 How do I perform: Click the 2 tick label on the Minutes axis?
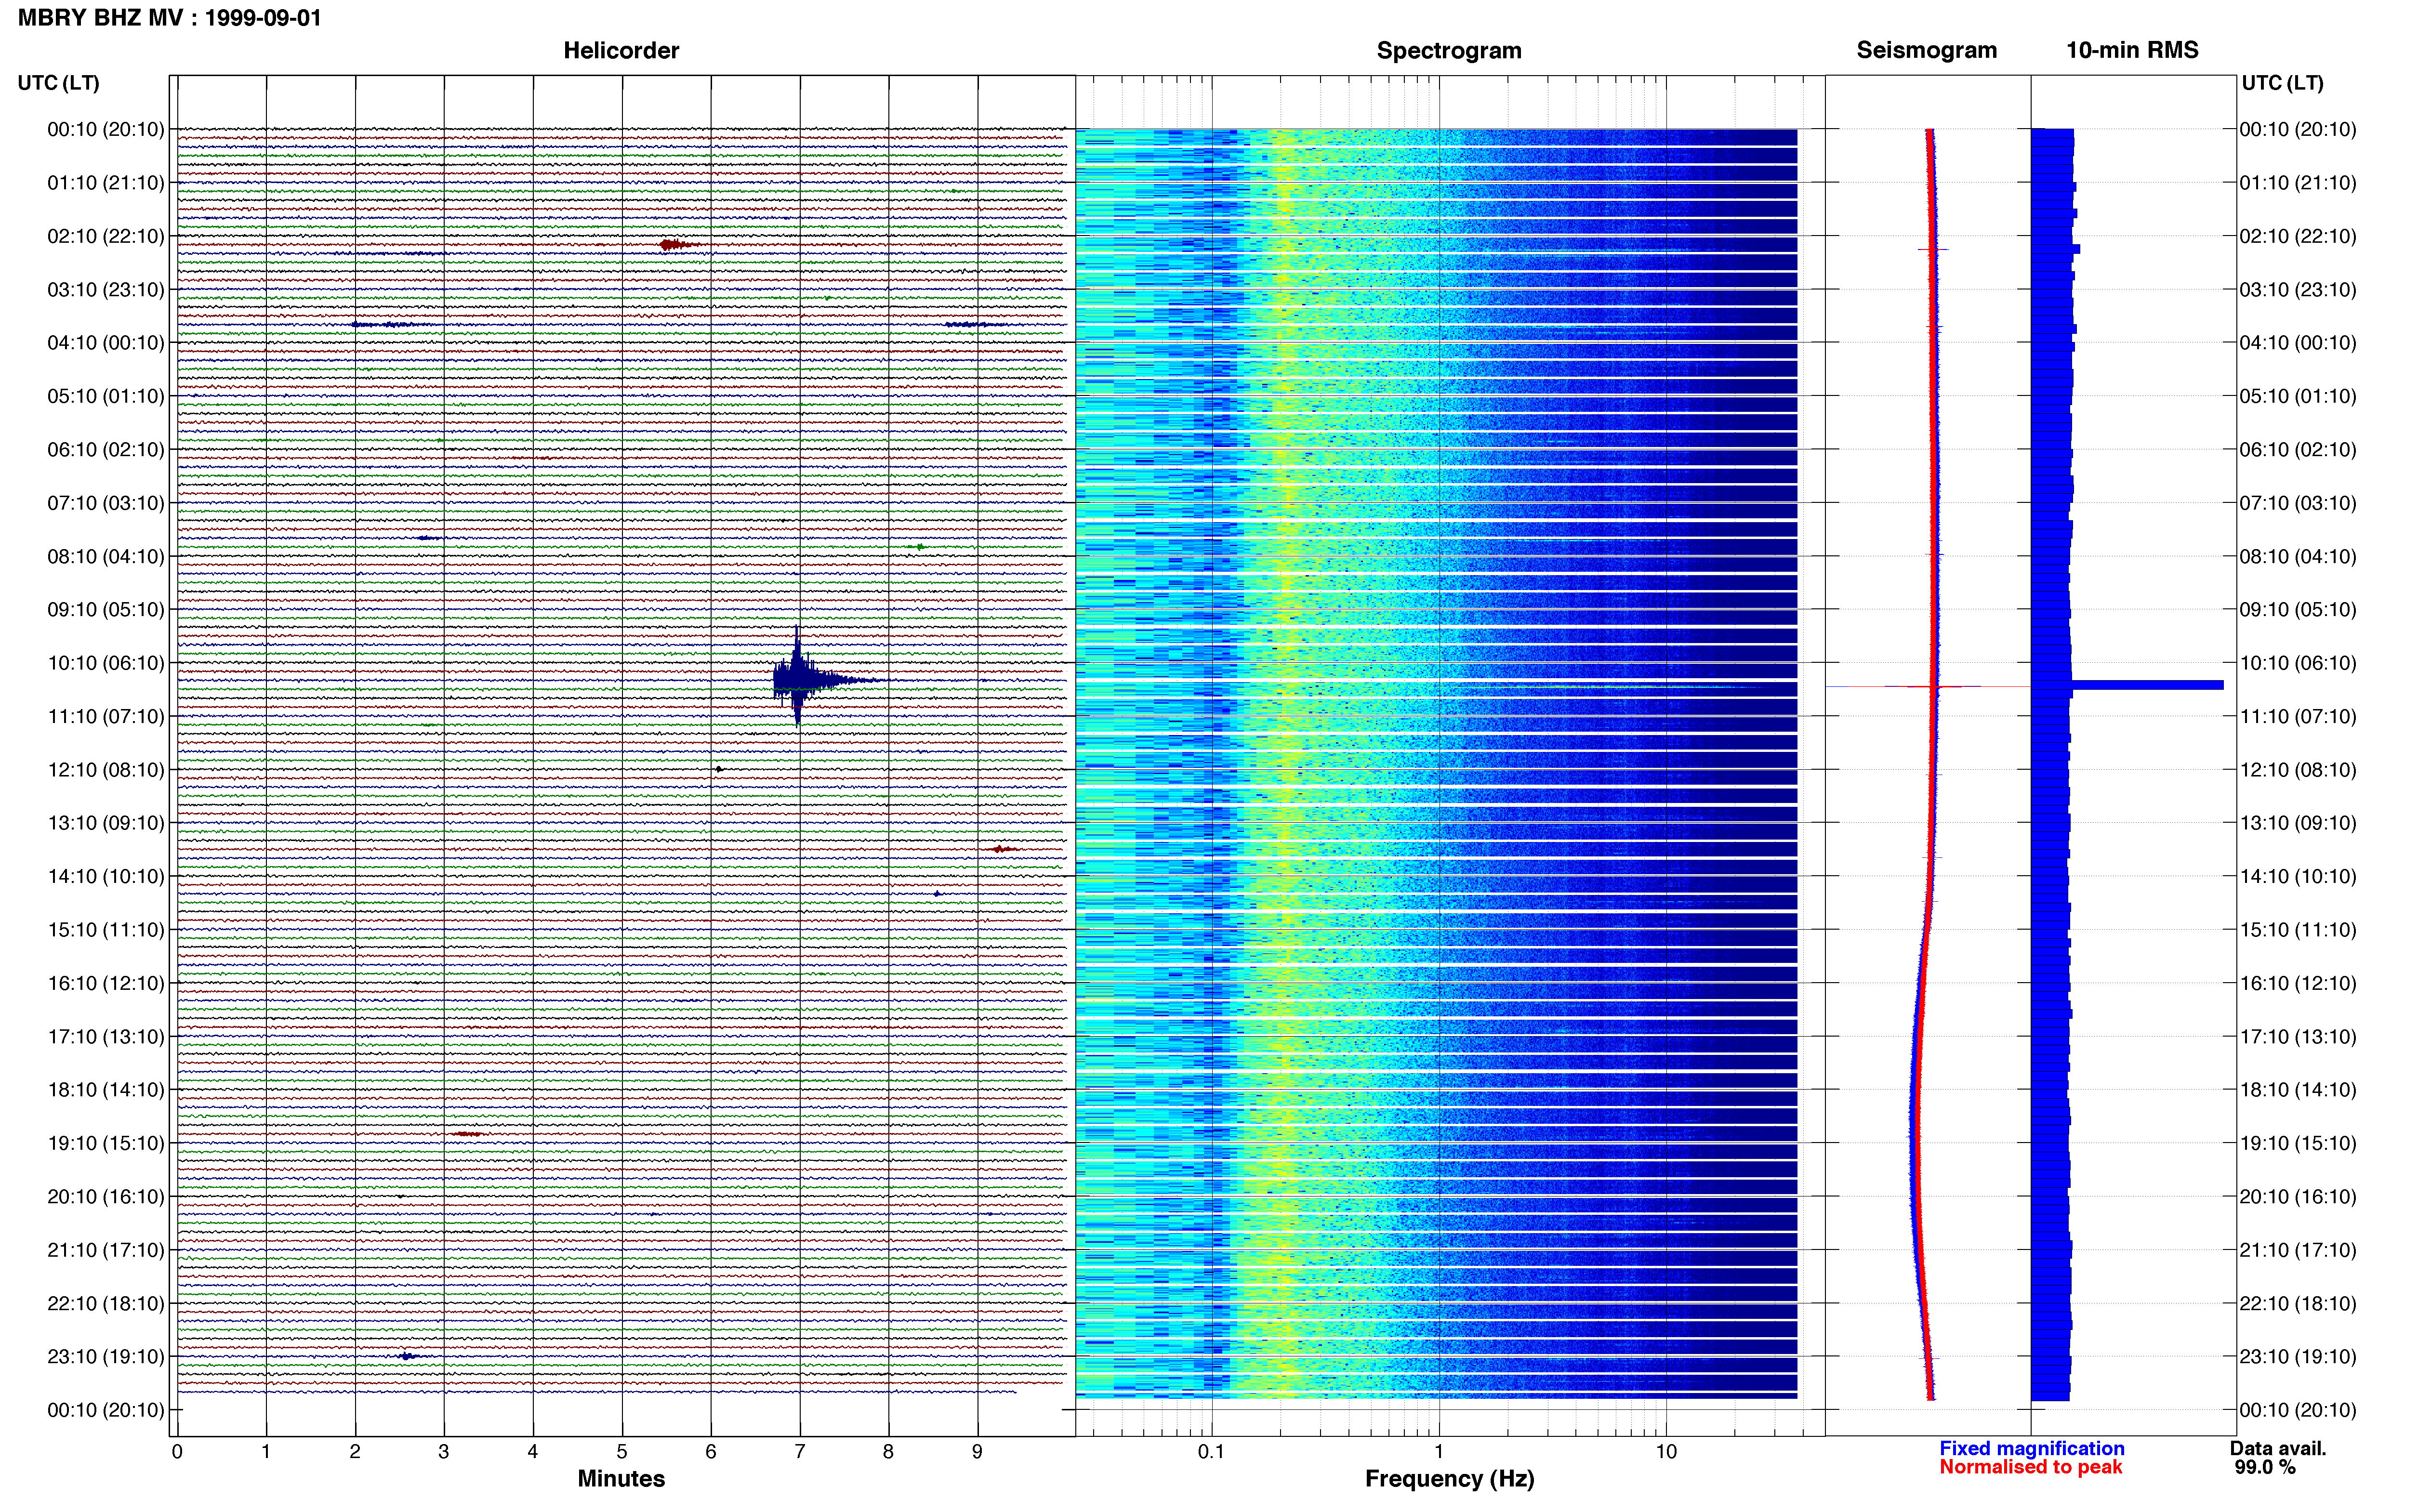pos(355,1451)
